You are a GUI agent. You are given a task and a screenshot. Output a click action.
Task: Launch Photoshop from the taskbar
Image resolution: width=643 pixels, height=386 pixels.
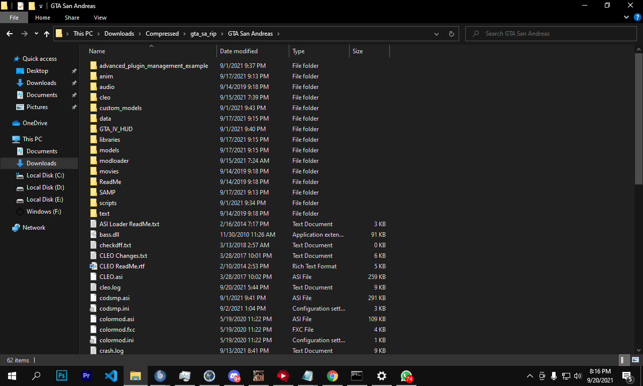point(61,376)
